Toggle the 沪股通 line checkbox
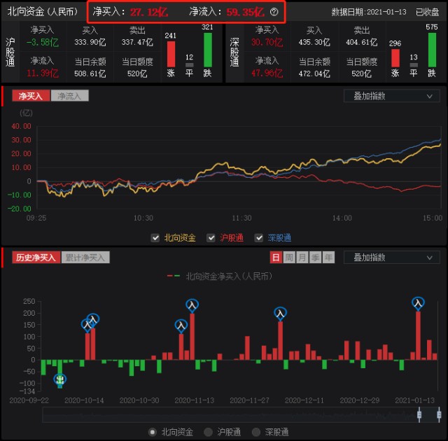This screenshot has height=441, width=448. (x=211, y=237)
